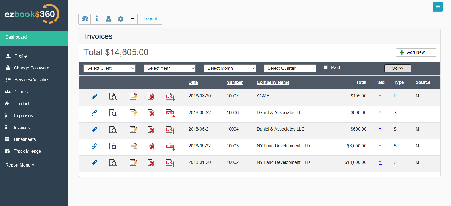Toggle the Paid filter checkbox
451x206 pixels.
pyautogui.click(x=326, y=67)
